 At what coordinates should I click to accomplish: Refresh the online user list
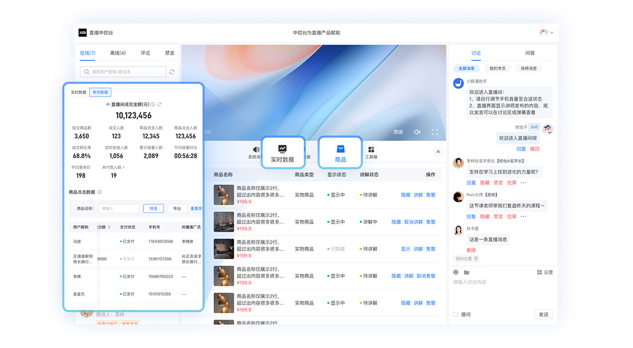[x=171, y=72]
